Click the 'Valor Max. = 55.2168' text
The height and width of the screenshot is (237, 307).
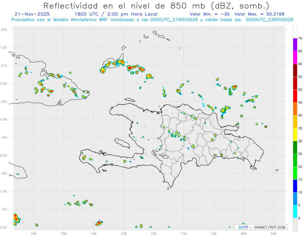pos(259,14)
